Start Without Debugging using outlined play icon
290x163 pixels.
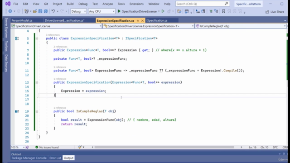click(x=163, y=11)
